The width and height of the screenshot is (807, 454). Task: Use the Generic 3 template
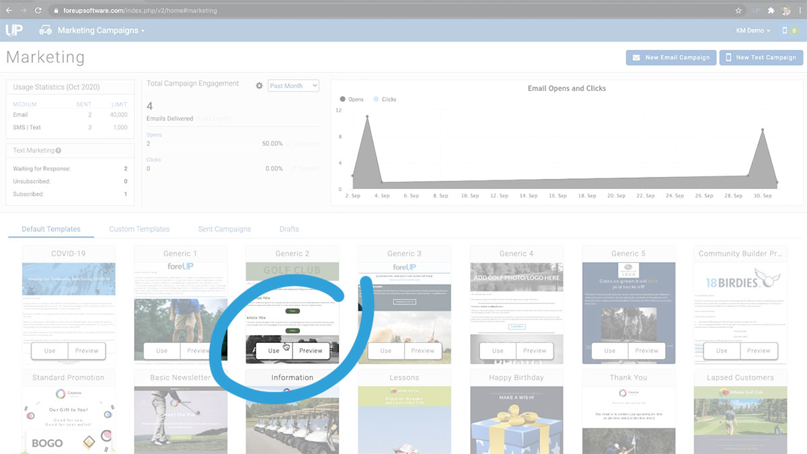[x=386, y=350]
